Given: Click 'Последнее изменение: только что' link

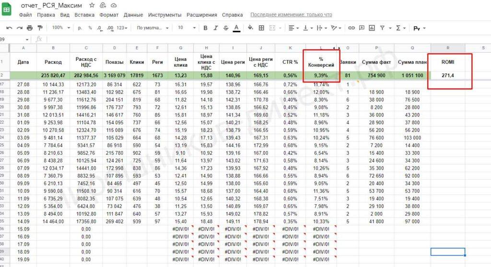Looking at the screenshot, I should (291, 15).
